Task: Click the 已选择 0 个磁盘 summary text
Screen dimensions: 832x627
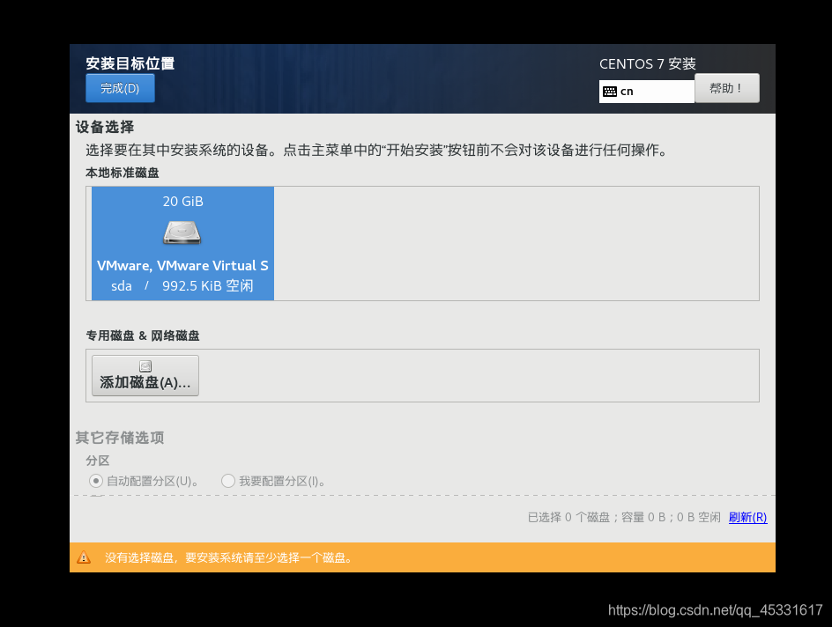Action: pos(624,517)
